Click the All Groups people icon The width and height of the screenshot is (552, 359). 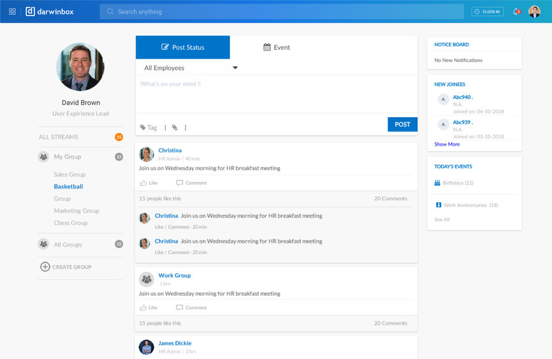click(44, 244)
